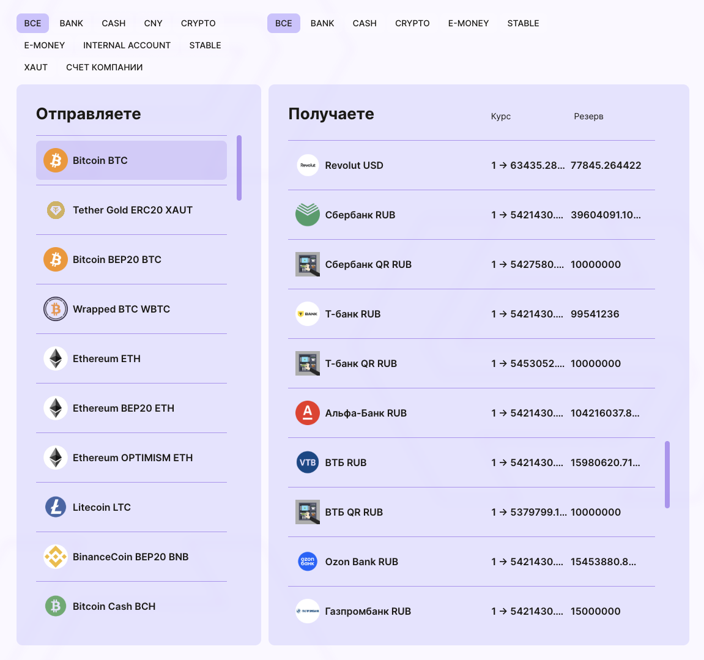Click the Ethereum OPTIMISM ETH icon
The height and width of the screenshot is (660, 704).
click(56, 458)
